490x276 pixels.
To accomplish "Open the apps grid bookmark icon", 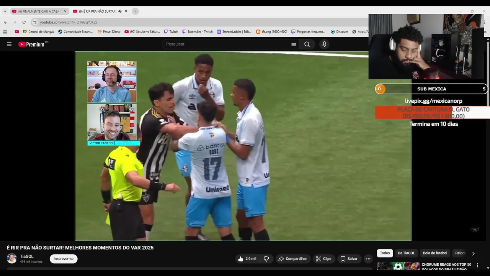I will coord(5,32).
